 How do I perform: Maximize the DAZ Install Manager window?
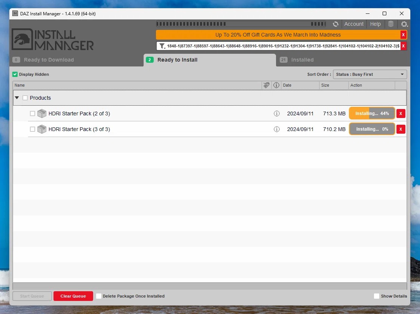384,14
